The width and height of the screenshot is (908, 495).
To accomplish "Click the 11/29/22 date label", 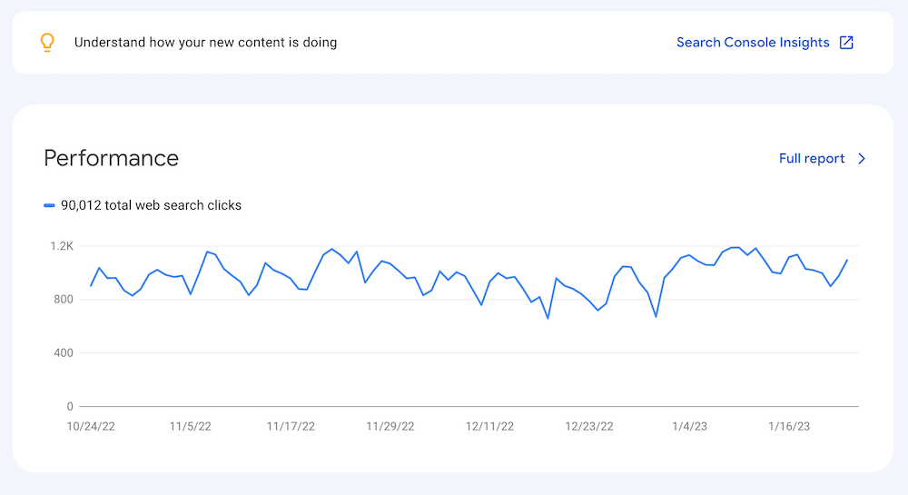I will (390, 425).
